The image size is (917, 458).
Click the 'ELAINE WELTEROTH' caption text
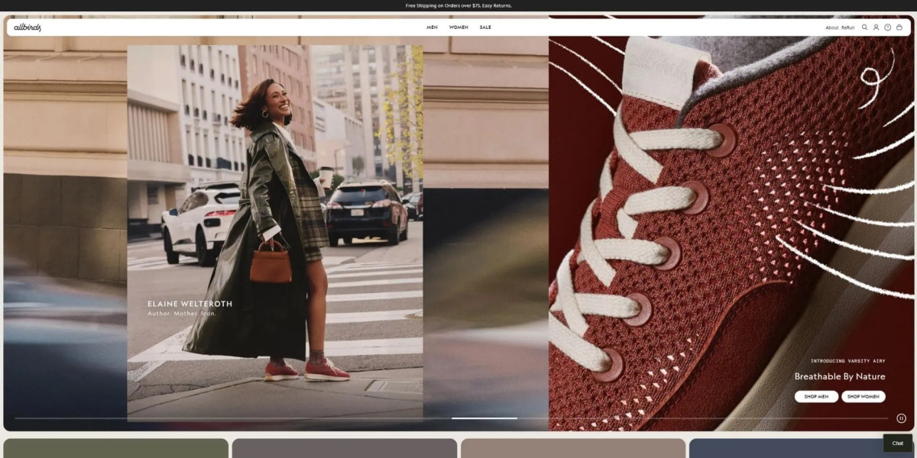coord(190,304)
